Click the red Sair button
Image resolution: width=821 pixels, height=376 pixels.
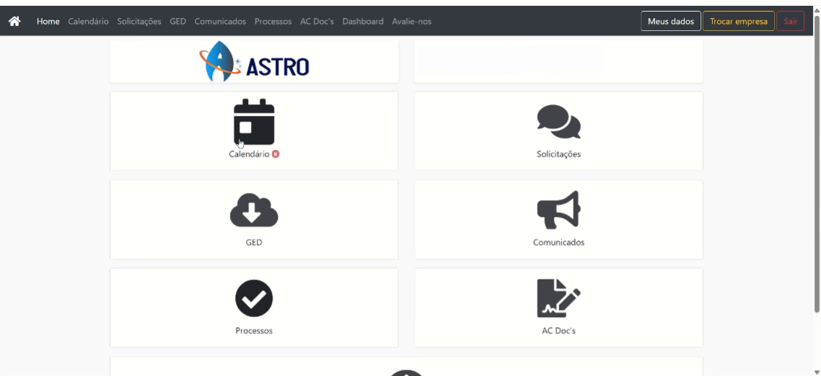click(x=790, y=22)
